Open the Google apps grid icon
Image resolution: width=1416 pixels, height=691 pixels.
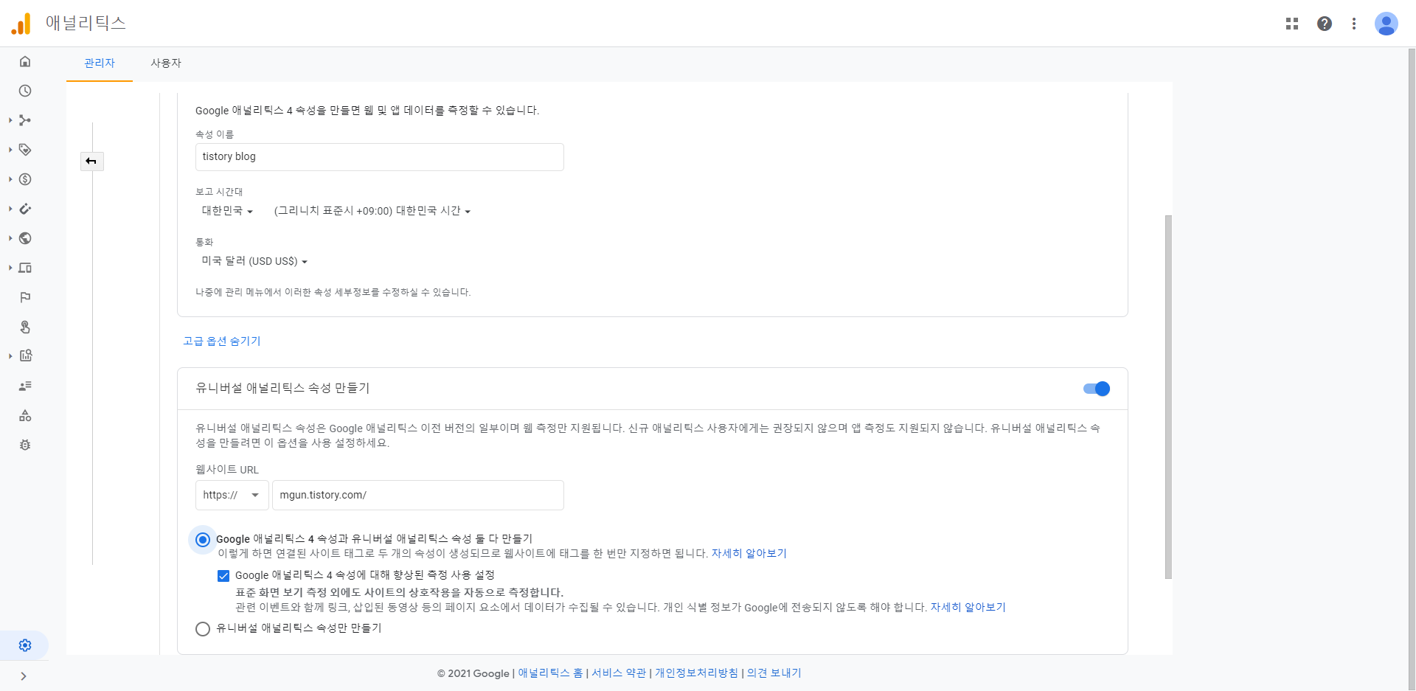1292,24
